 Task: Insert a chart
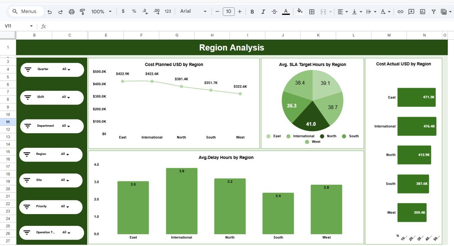(422, 11)
